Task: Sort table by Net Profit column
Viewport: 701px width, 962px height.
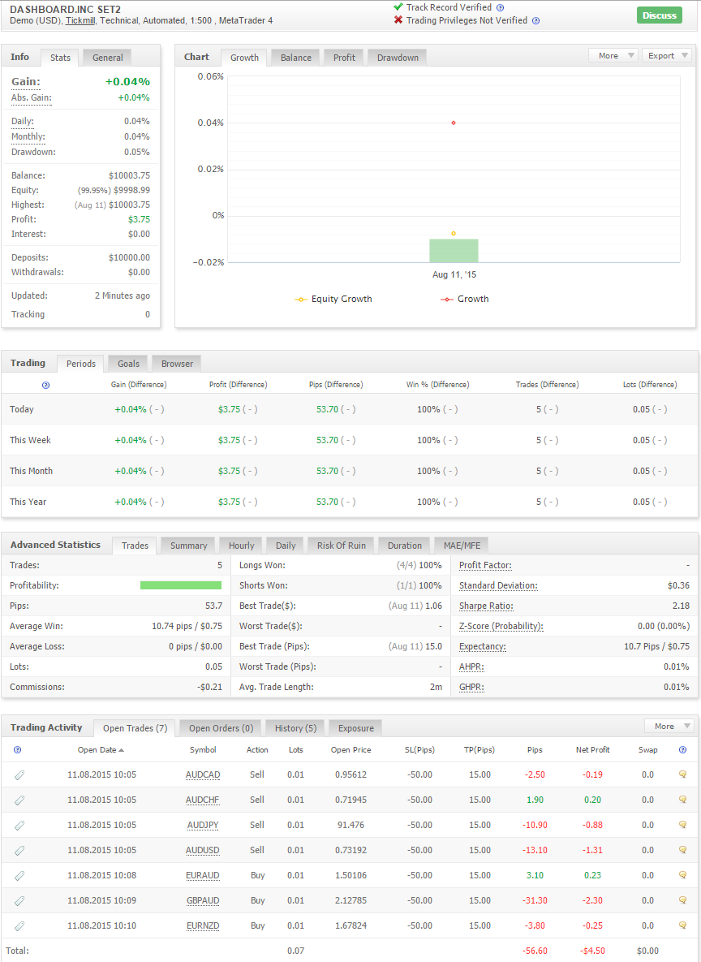Action: [592, 750]
